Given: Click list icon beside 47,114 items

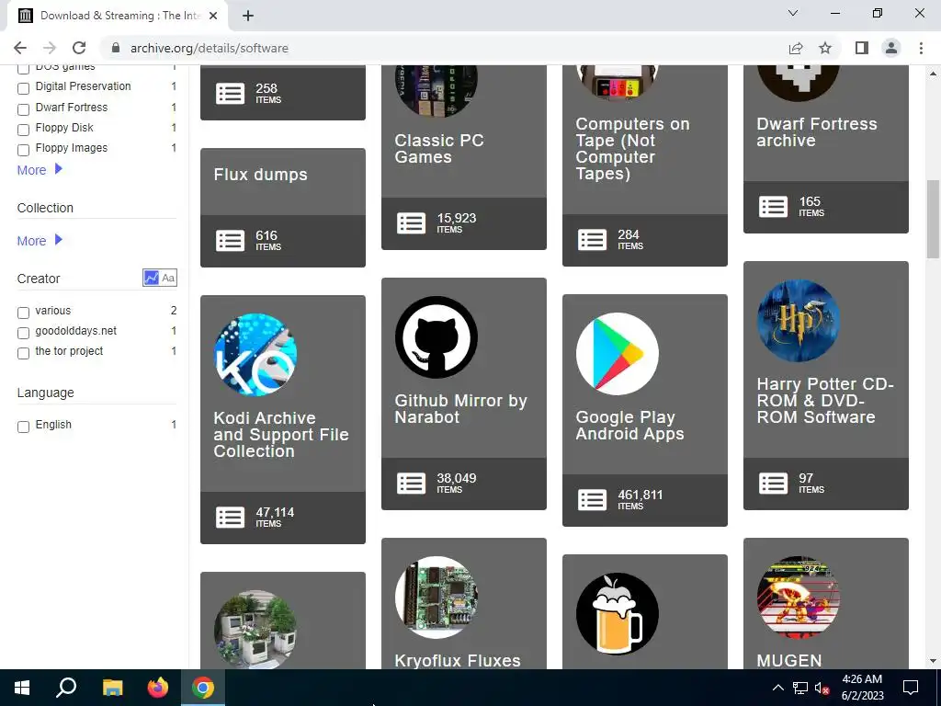Looking at the screenshot, I should 231,518.
